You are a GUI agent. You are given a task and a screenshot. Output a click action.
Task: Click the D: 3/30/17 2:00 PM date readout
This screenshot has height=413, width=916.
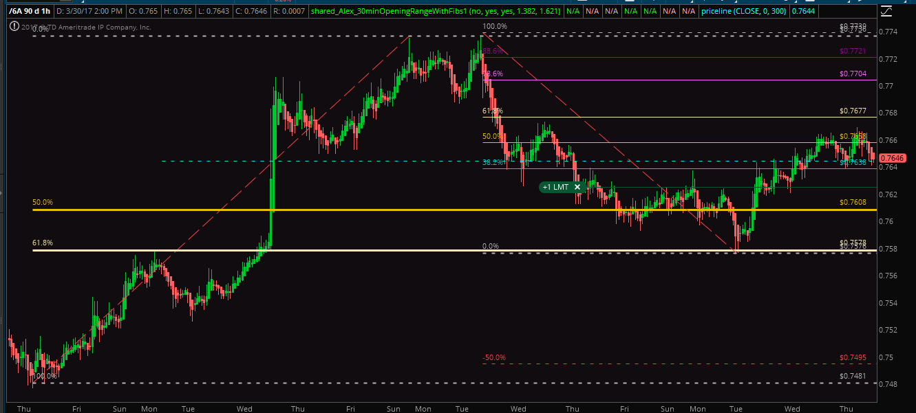tap(91, 12)
